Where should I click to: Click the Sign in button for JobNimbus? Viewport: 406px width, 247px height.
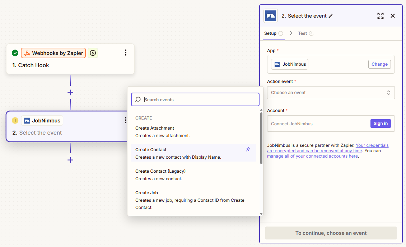[381, 124]
